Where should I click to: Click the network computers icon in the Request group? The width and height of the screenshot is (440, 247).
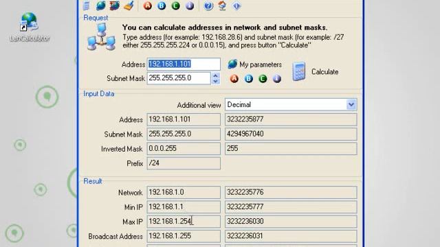pyautogui.click(x=101, y=37)
